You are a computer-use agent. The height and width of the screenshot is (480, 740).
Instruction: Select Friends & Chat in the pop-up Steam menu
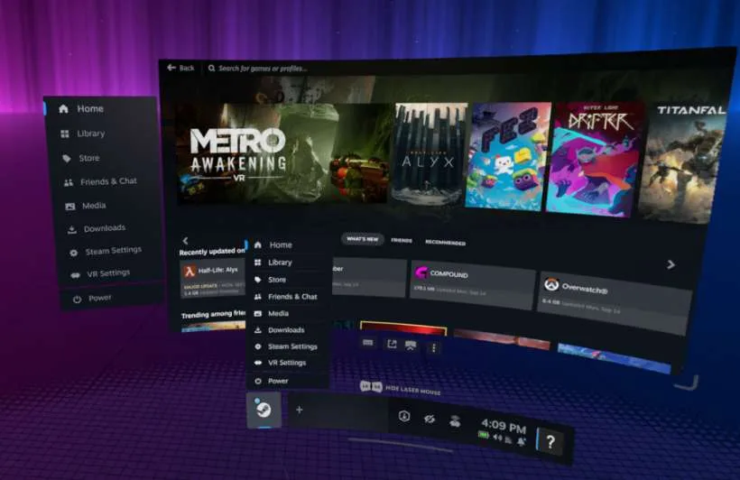(x=287, y=297)
